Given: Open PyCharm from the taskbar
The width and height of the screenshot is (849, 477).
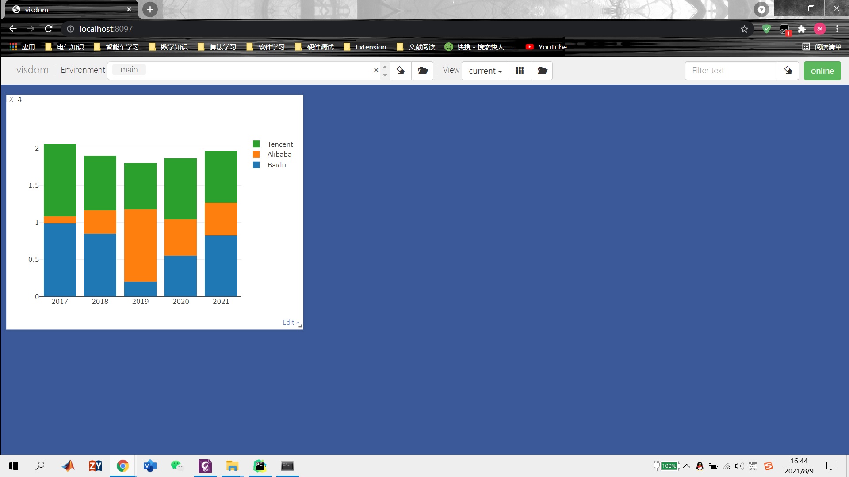Looking at the screenshot, I should (260, 466).
